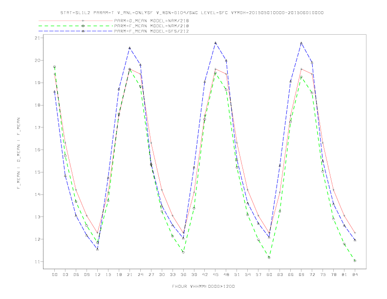Click the blue dashed legend line sample

[x=76, y=31]
